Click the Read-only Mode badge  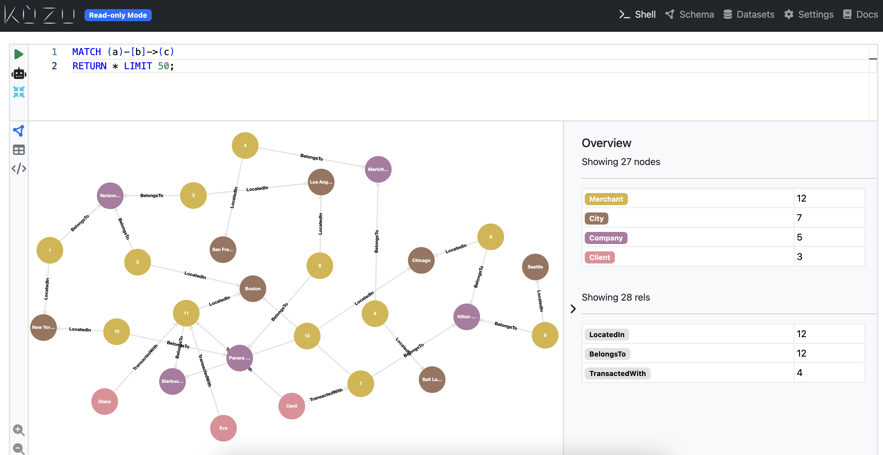118,15
